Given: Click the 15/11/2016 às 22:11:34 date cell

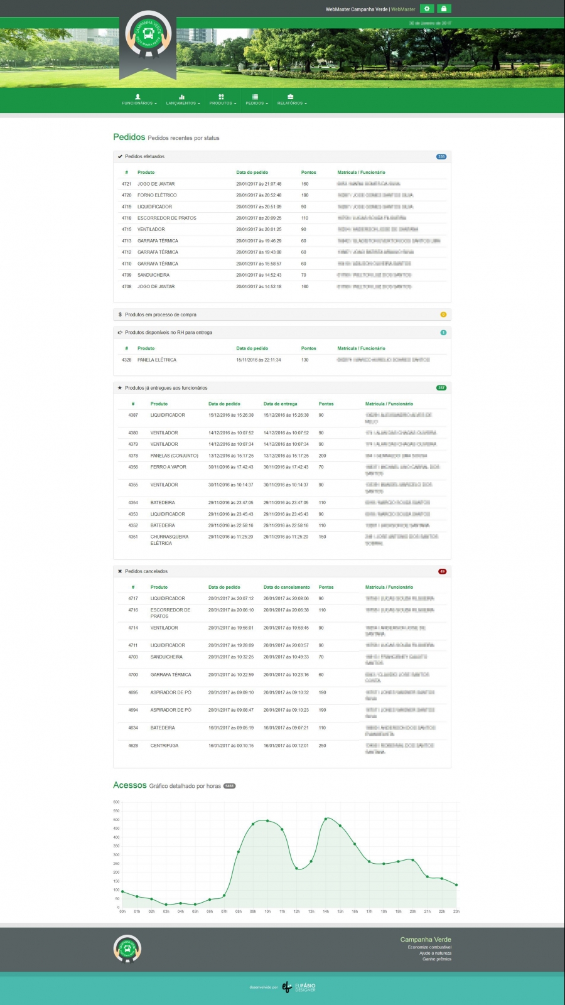Looking at the screenshot, I should point(259,360).
